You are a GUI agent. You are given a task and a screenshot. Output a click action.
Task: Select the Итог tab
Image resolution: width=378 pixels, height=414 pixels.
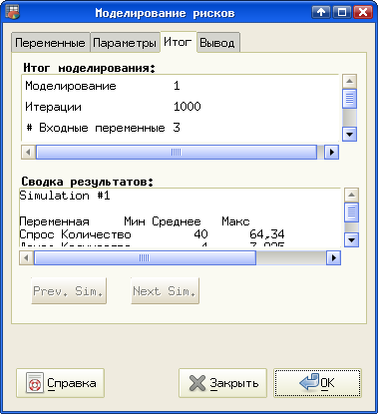pyautogui.click(x=179, y=42)
